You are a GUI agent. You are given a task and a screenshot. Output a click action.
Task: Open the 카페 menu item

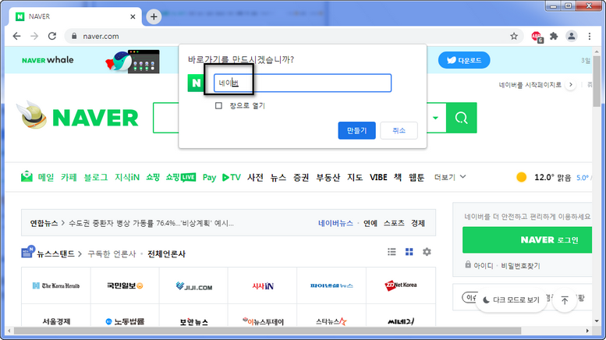(69, 177)
